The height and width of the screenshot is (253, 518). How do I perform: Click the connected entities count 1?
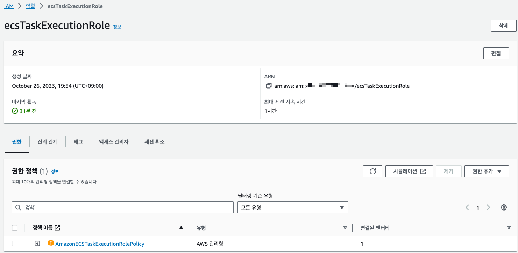(x=362, y=244)
